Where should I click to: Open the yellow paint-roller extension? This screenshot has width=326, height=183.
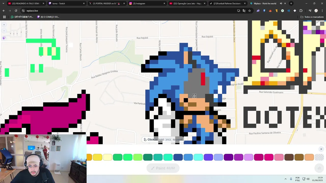[x=276, y=11]
